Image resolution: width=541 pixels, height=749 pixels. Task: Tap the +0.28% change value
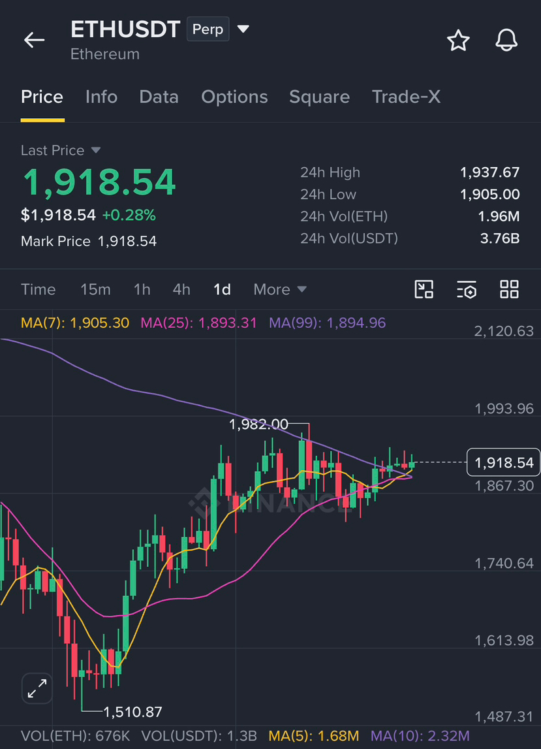point(129,215)
